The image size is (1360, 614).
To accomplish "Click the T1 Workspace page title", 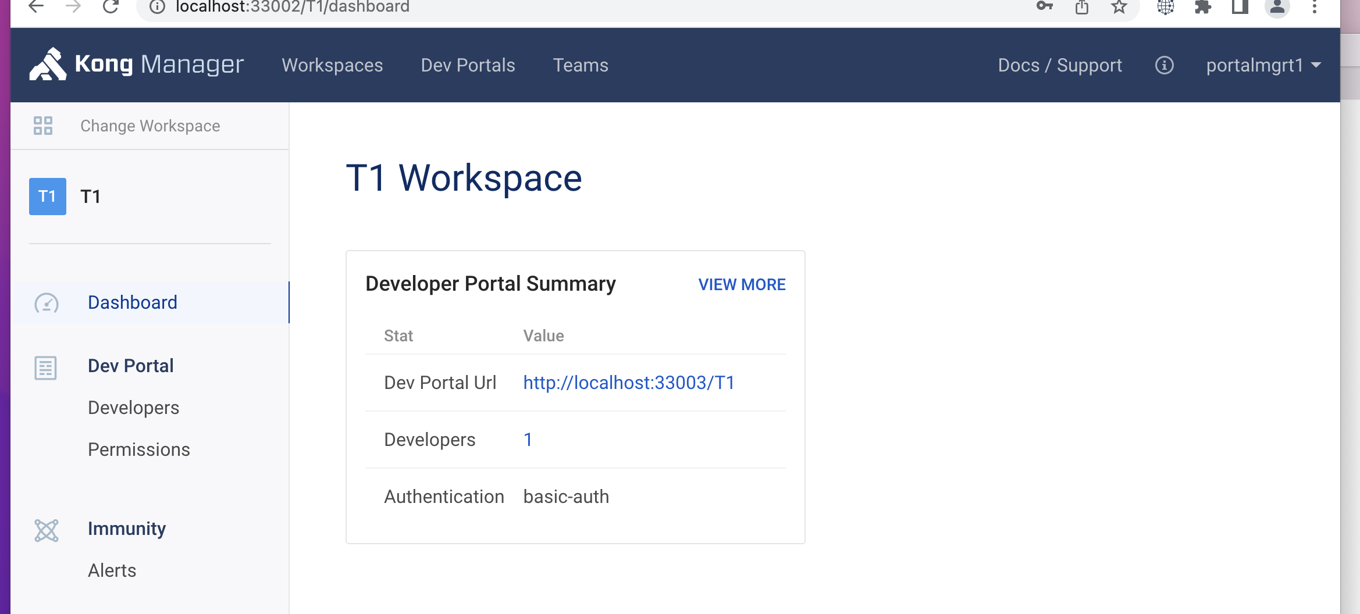I will pos(464,177).
